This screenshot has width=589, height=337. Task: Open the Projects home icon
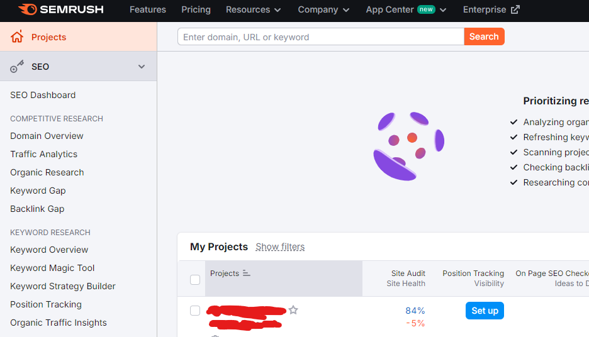click(x=17, y=36)
